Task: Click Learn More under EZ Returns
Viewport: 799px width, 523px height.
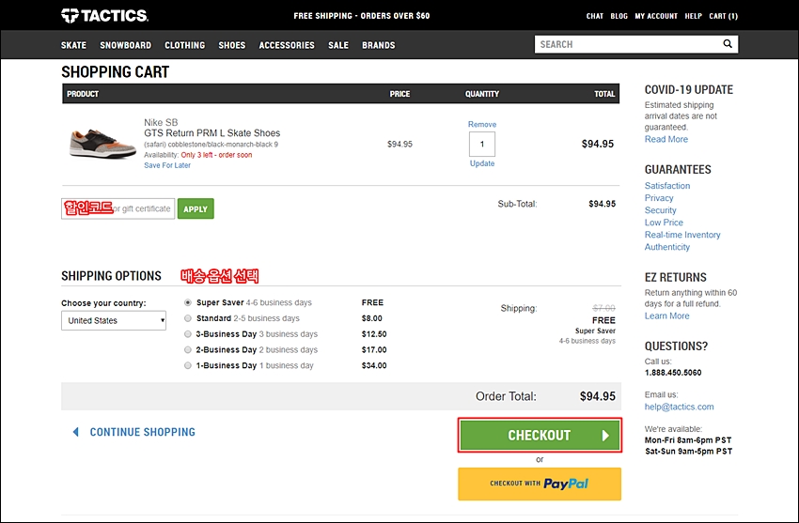Action: pyautogui.click(x=667, y=315)
